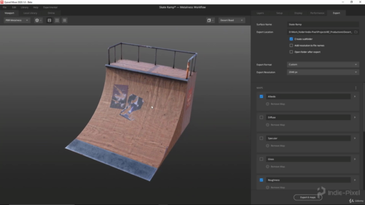Check the Diffuse map checkbox
Screen dimensions: 365x205
coord(261,117)
